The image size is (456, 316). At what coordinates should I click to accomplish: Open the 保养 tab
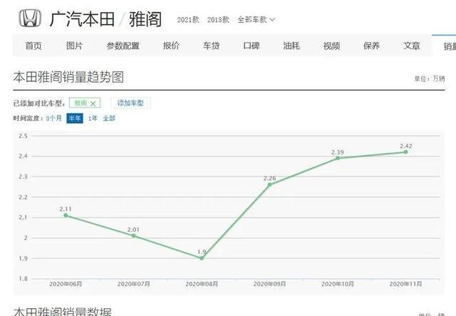click(x=372, y=46)
